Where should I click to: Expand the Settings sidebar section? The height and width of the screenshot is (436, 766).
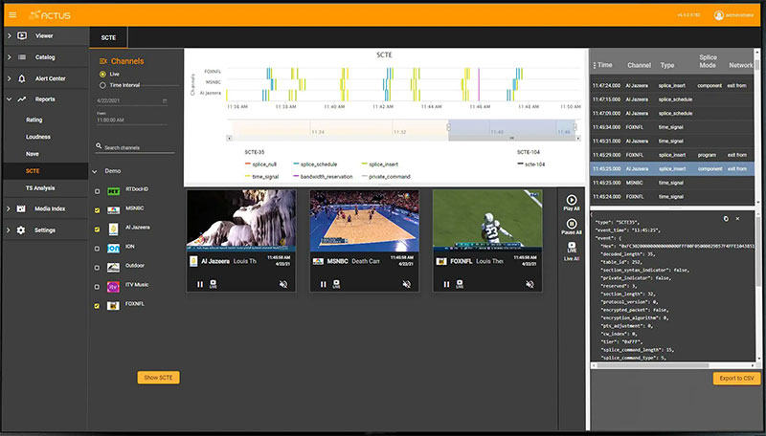point(8,230)
